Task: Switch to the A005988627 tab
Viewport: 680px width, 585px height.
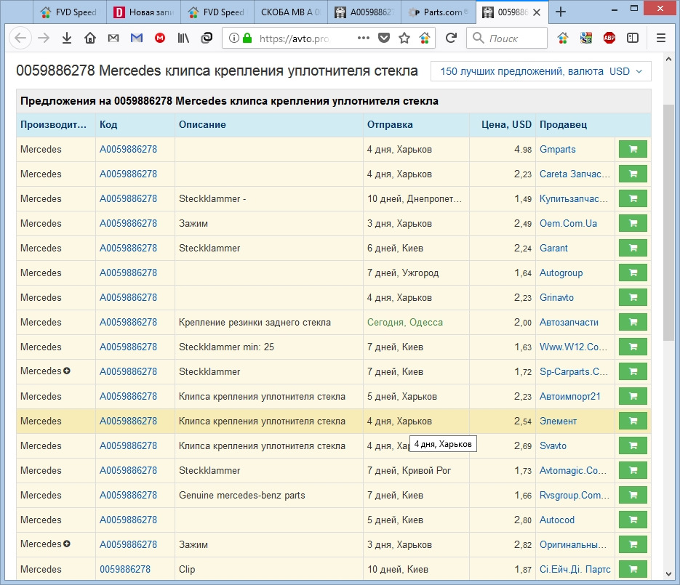Action: pos(364,12)
